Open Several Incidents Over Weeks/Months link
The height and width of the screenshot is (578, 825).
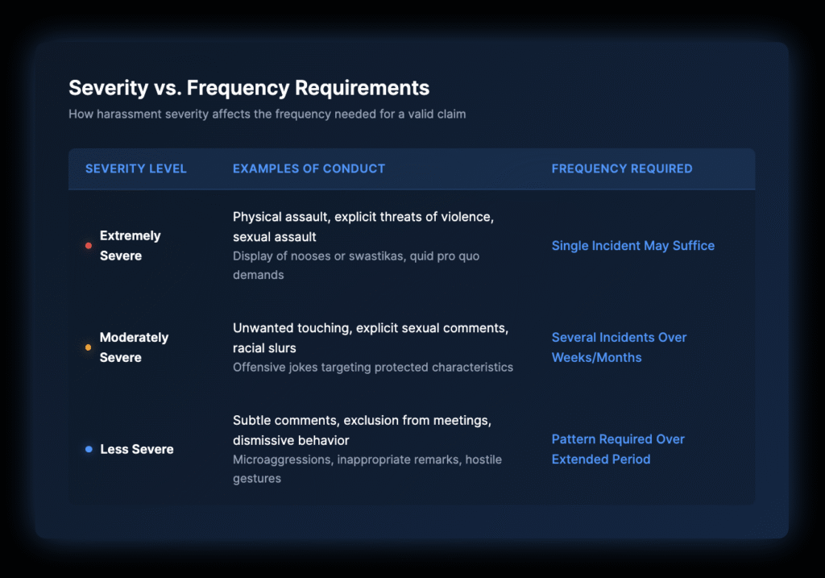click(619, 347)
